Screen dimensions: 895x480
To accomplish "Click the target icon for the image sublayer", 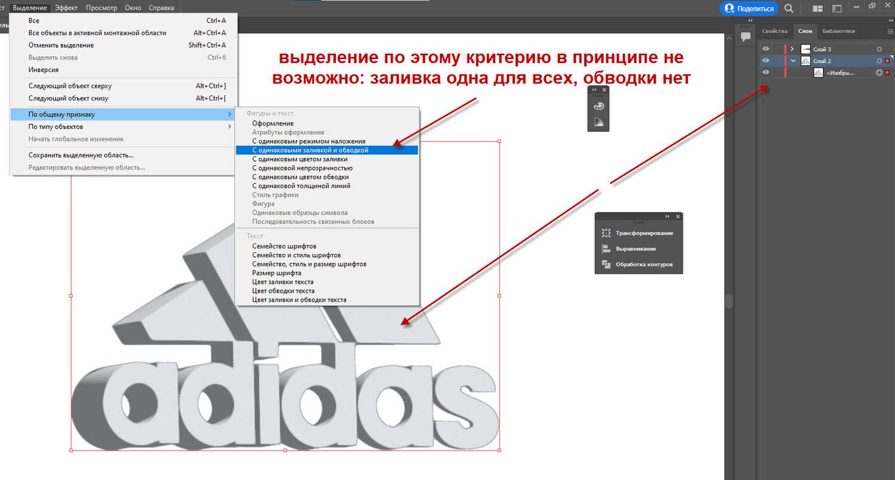I will pyautogui.click(x=879, y=73).
